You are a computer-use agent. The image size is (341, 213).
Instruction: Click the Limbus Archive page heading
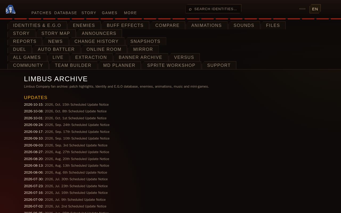(56, 79)
